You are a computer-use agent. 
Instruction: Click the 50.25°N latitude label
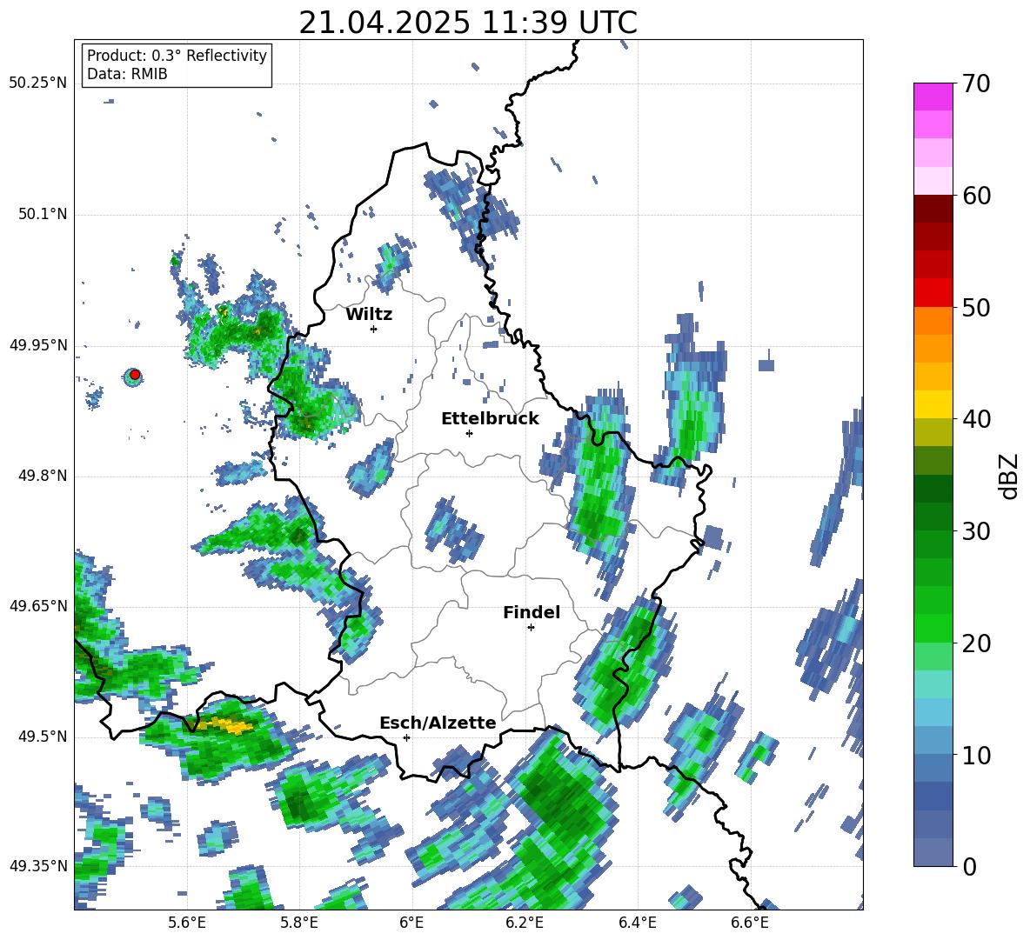pyautogui.click(x=38, y=83)
